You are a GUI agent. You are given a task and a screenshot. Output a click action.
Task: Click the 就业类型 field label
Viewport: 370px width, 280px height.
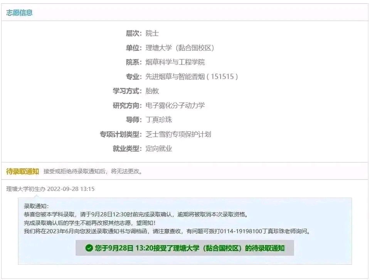(127, 149)
